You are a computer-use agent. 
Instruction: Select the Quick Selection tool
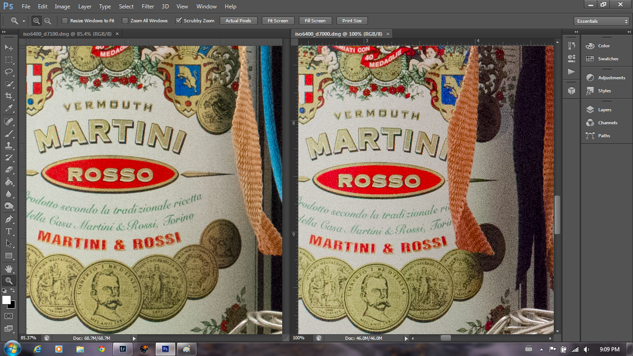coord(9,84)
